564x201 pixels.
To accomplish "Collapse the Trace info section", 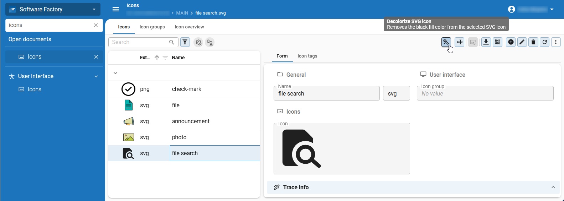I will 553,187.
